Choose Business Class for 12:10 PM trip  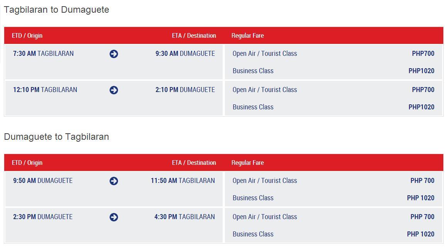tap(253, 107)
